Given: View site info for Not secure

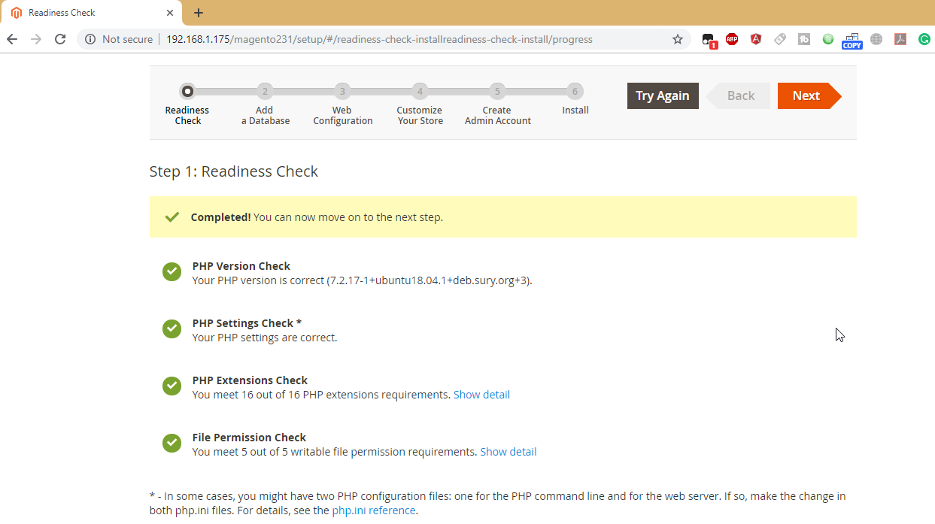Looking at the screenshot, I should tap(119, 39).
